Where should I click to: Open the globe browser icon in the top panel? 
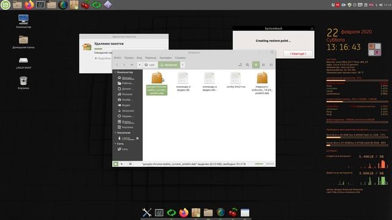click(x=62, y=5)
